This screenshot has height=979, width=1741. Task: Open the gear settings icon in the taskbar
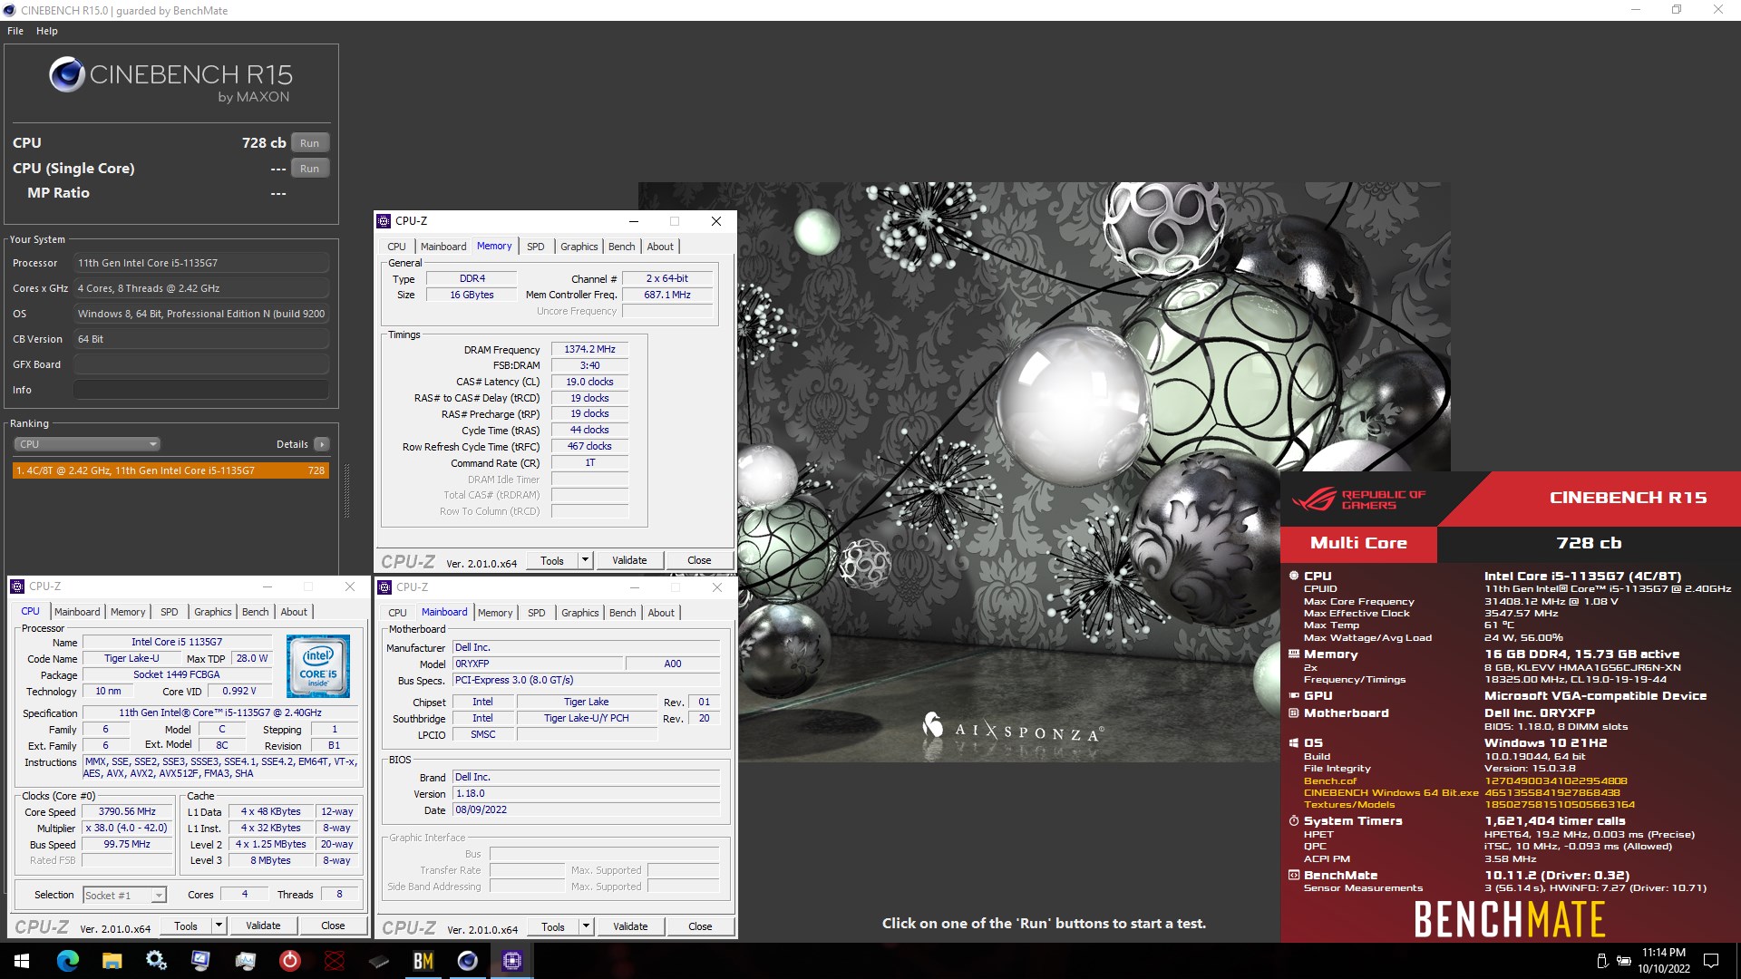click(x=156, y=961)
